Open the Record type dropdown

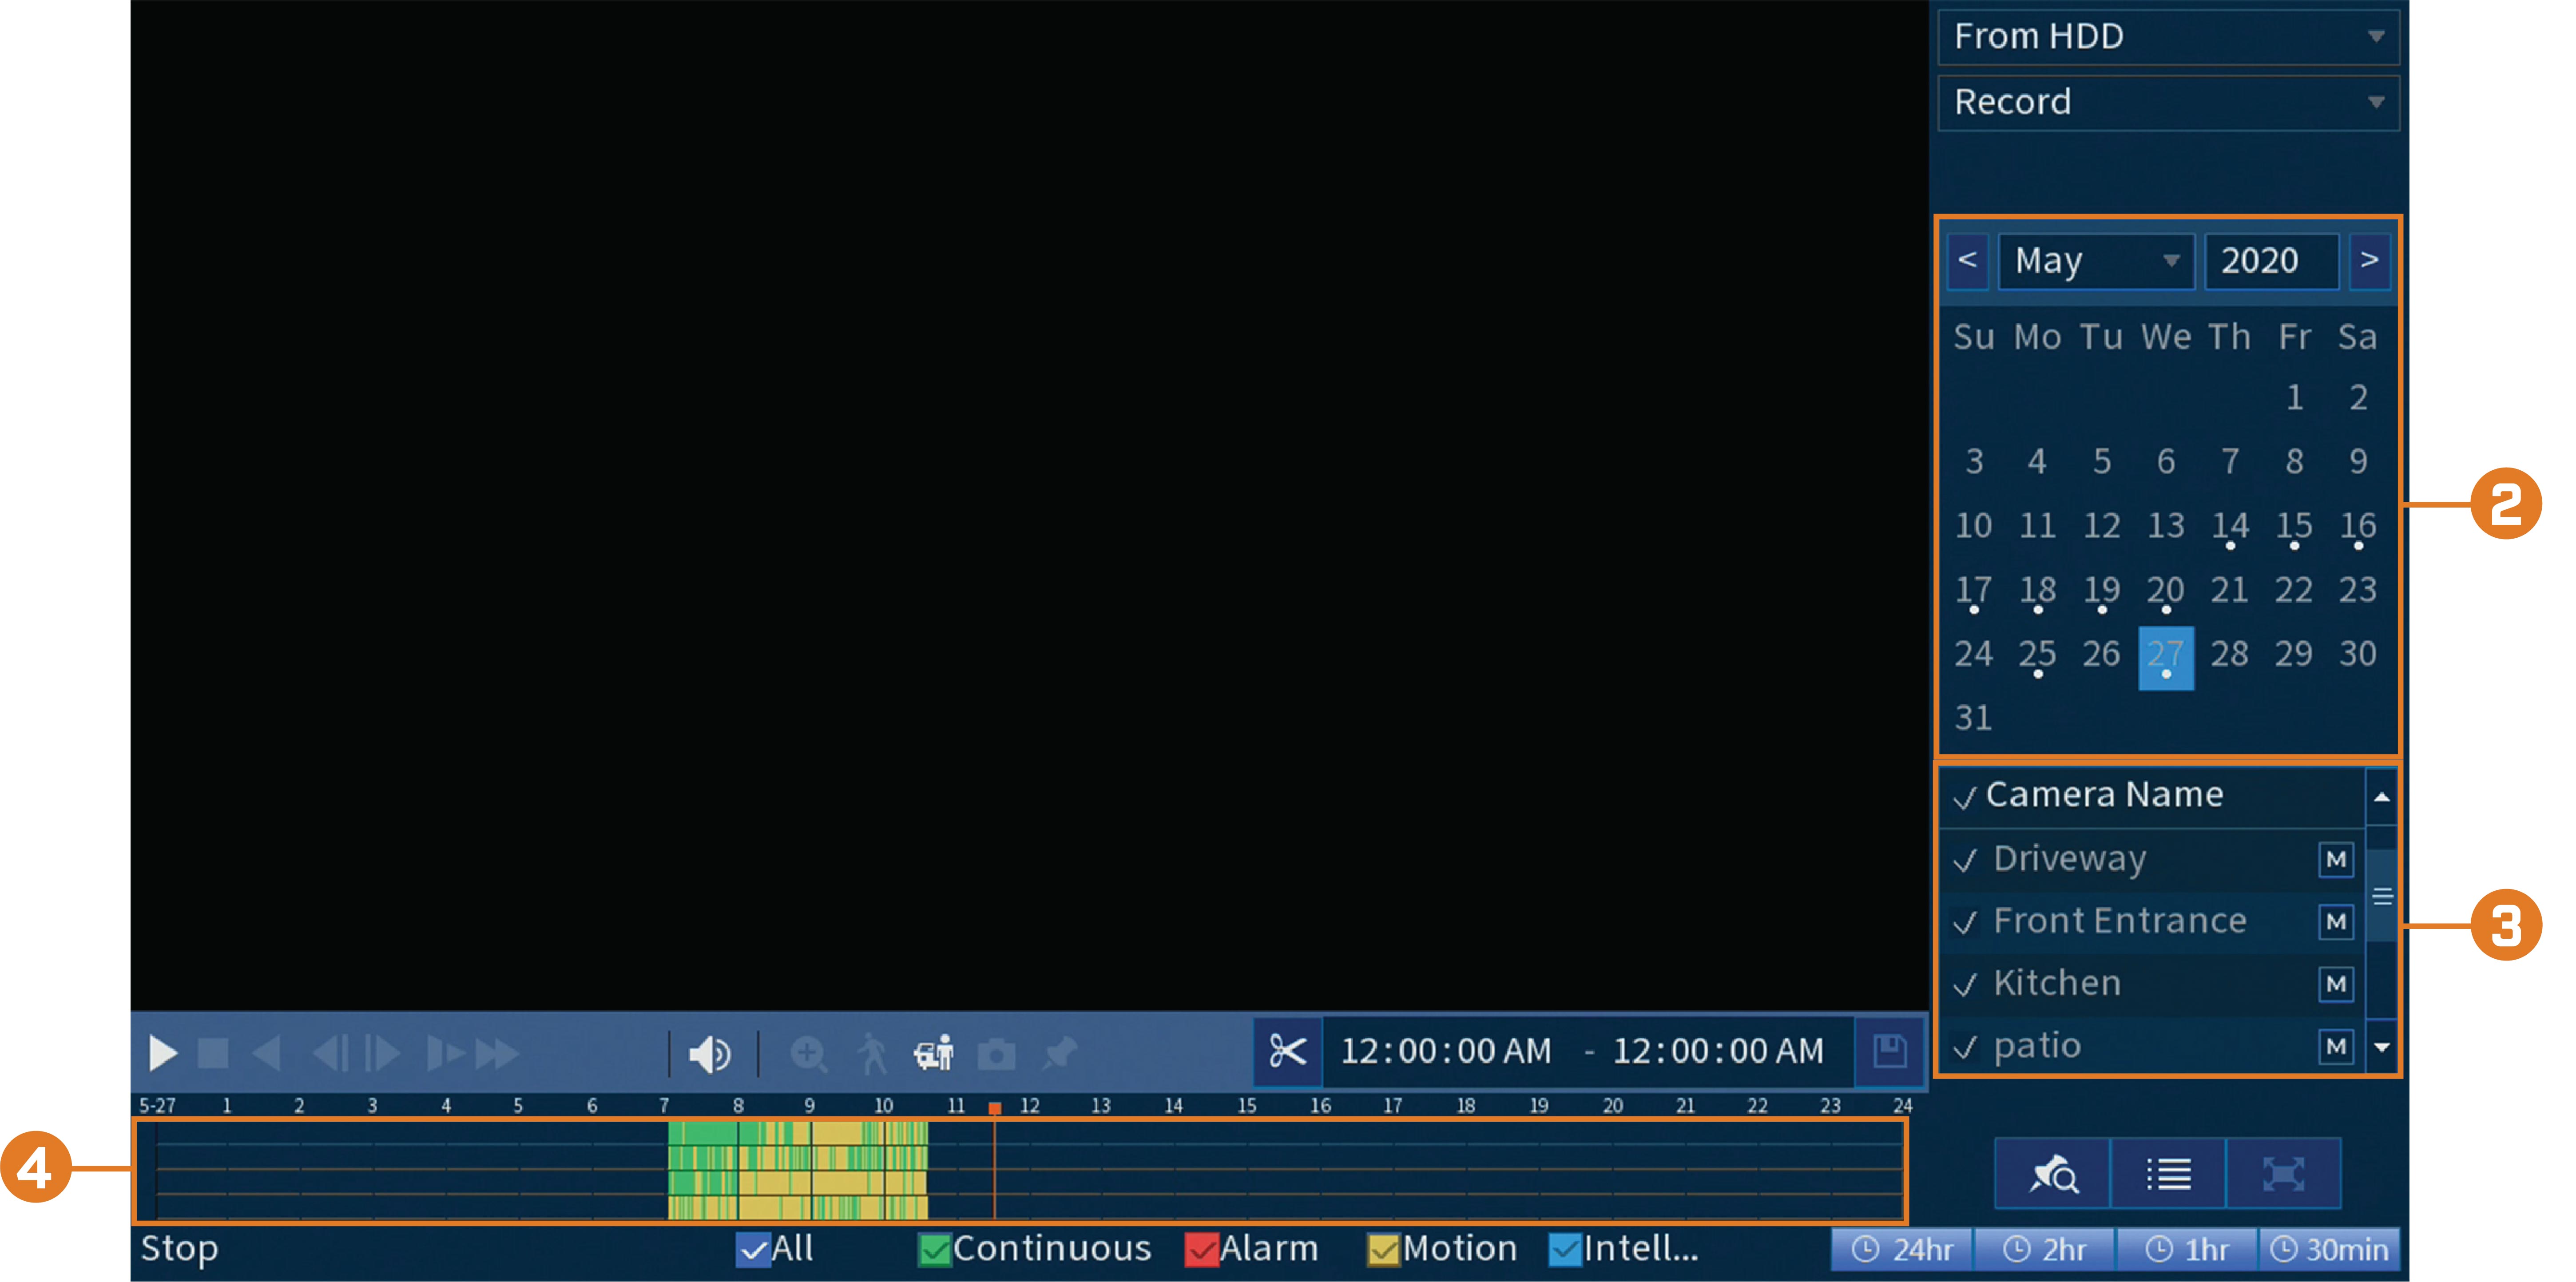[2168, 103]
